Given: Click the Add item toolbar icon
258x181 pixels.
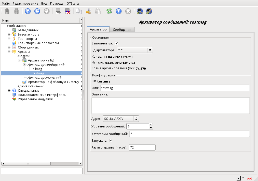Looking at the screenshot, I should pyautogui.click(x=58, y=11).
